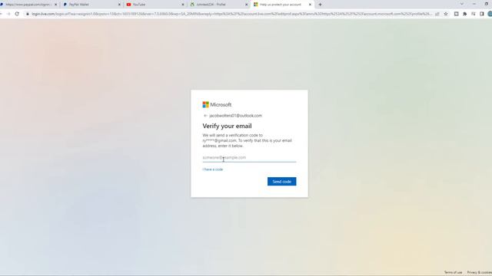Screen dimensions: 492x276
Task: Close the PayPal Wallet tab
Action: [x=119, y=5]
